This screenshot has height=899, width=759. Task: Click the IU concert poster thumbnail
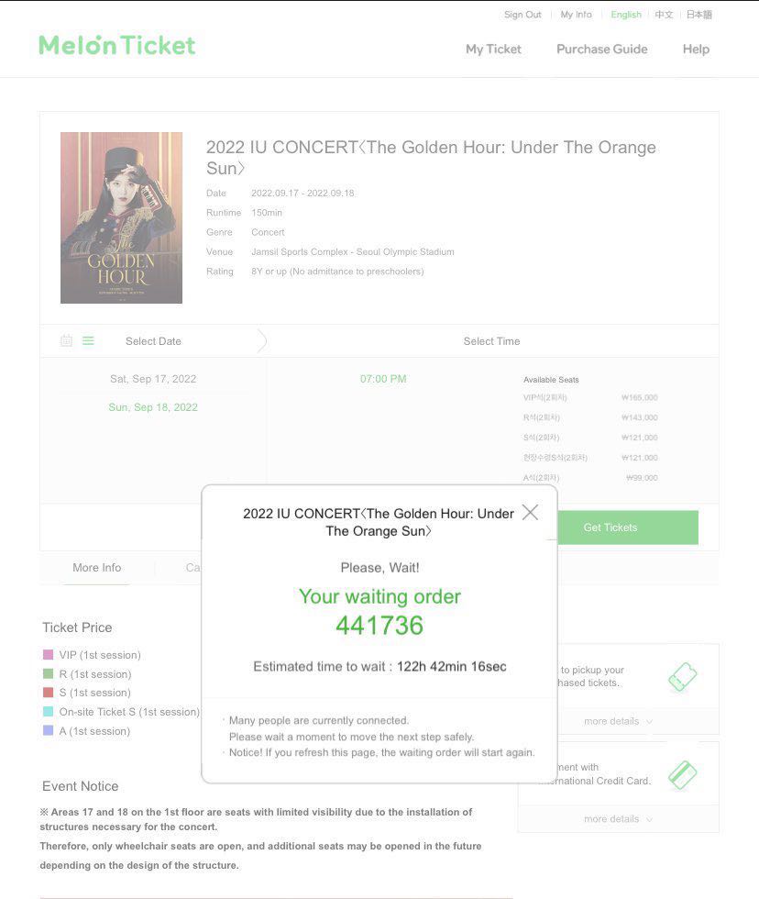tap(121, 218)
